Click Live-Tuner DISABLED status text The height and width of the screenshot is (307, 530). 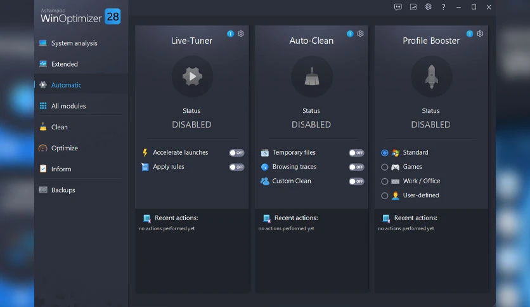pos(191,125)
